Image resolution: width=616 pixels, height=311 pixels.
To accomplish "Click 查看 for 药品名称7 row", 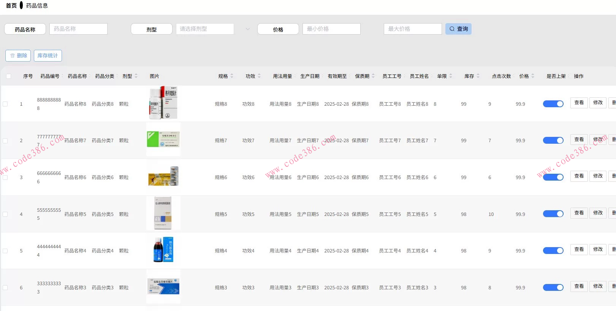I will tap(579, 140).
